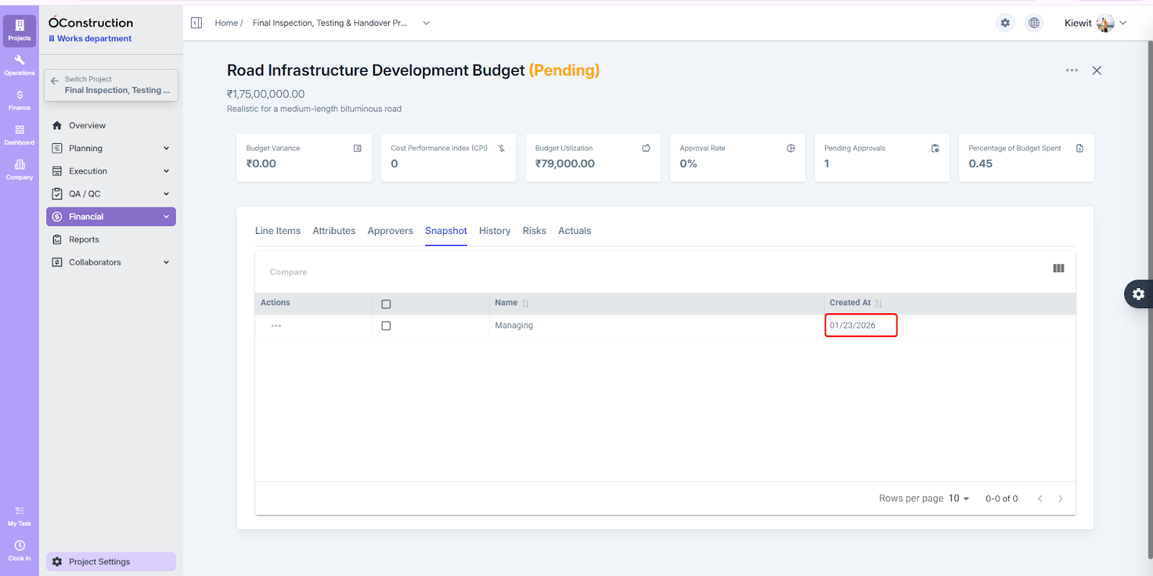Go to the previous table page
Image resolution: width=1153 pixels, height=576 pixels.
click(1040, 498)
